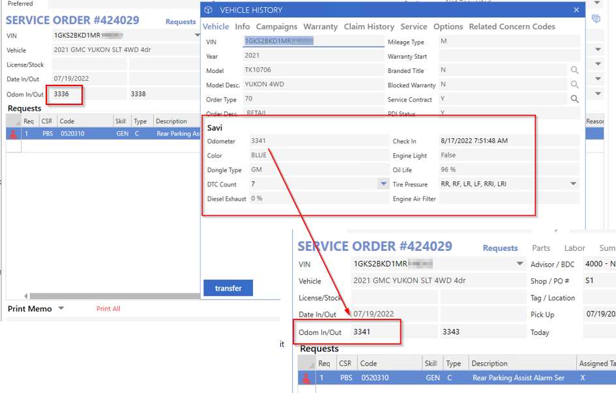Click the scrollbar left arrow
Viewport: 616px width, 393px height.
coord(26,296)
